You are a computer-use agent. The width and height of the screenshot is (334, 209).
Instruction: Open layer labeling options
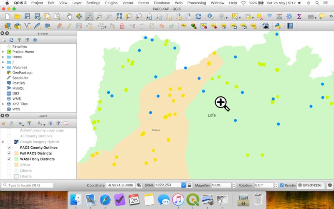click(x=184, y=25)
